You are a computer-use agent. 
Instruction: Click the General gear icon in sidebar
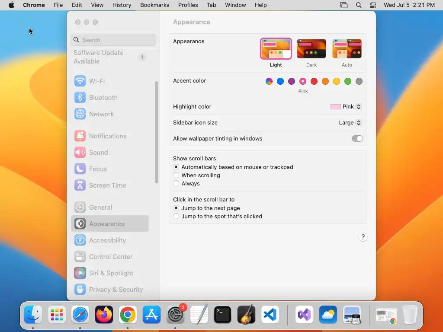[80, 207]
